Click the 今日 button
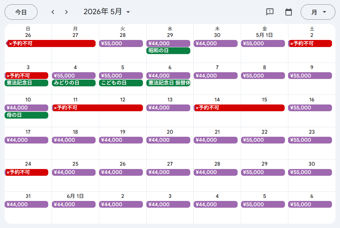The image size is (340, 228). pyautogui.click(x=21, y=12)
